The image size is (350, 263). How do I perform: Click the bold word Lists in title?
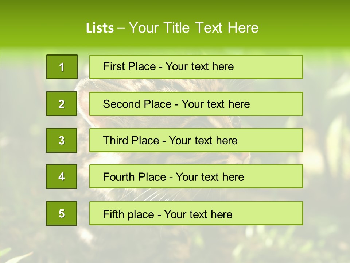(100, 28)
